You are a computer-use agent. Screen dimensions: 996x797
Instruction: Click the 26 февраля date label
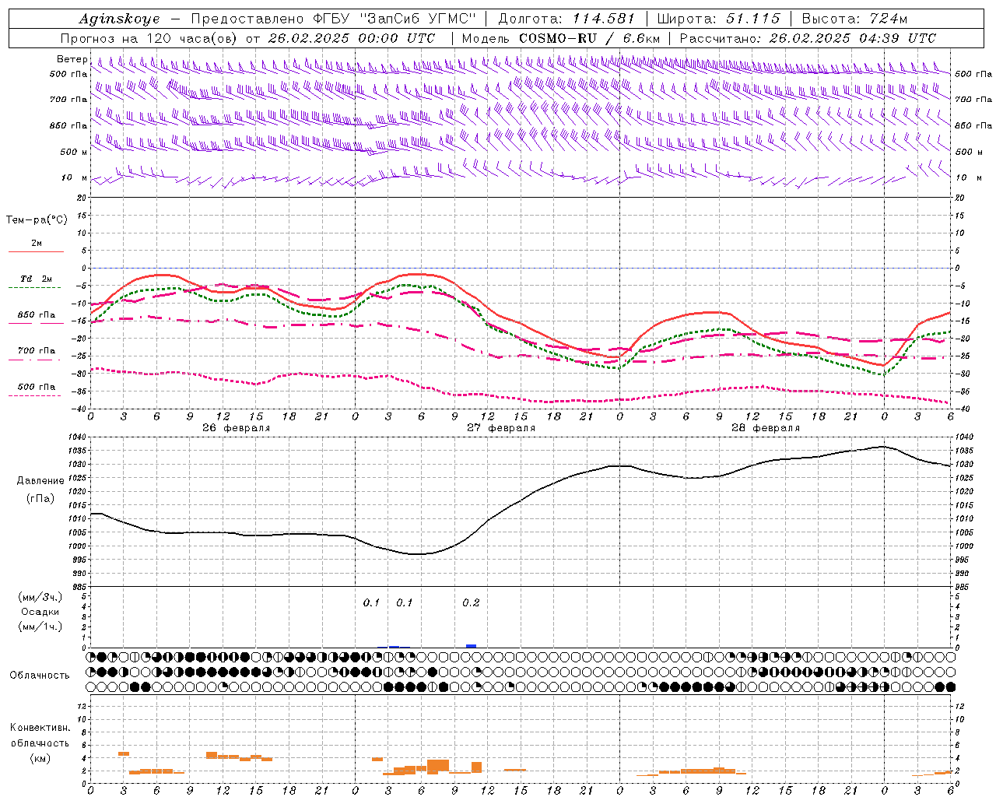point(236,428)
